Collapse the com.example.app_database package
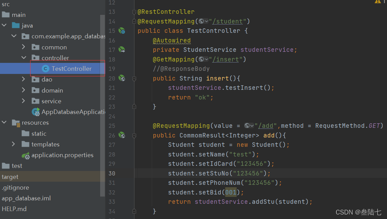Screen dimensions: 387x219 (14, 36)
